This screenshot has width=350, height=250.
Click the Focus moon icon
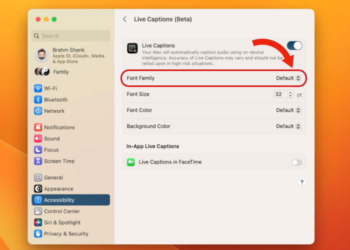click(x=38, y=150)
